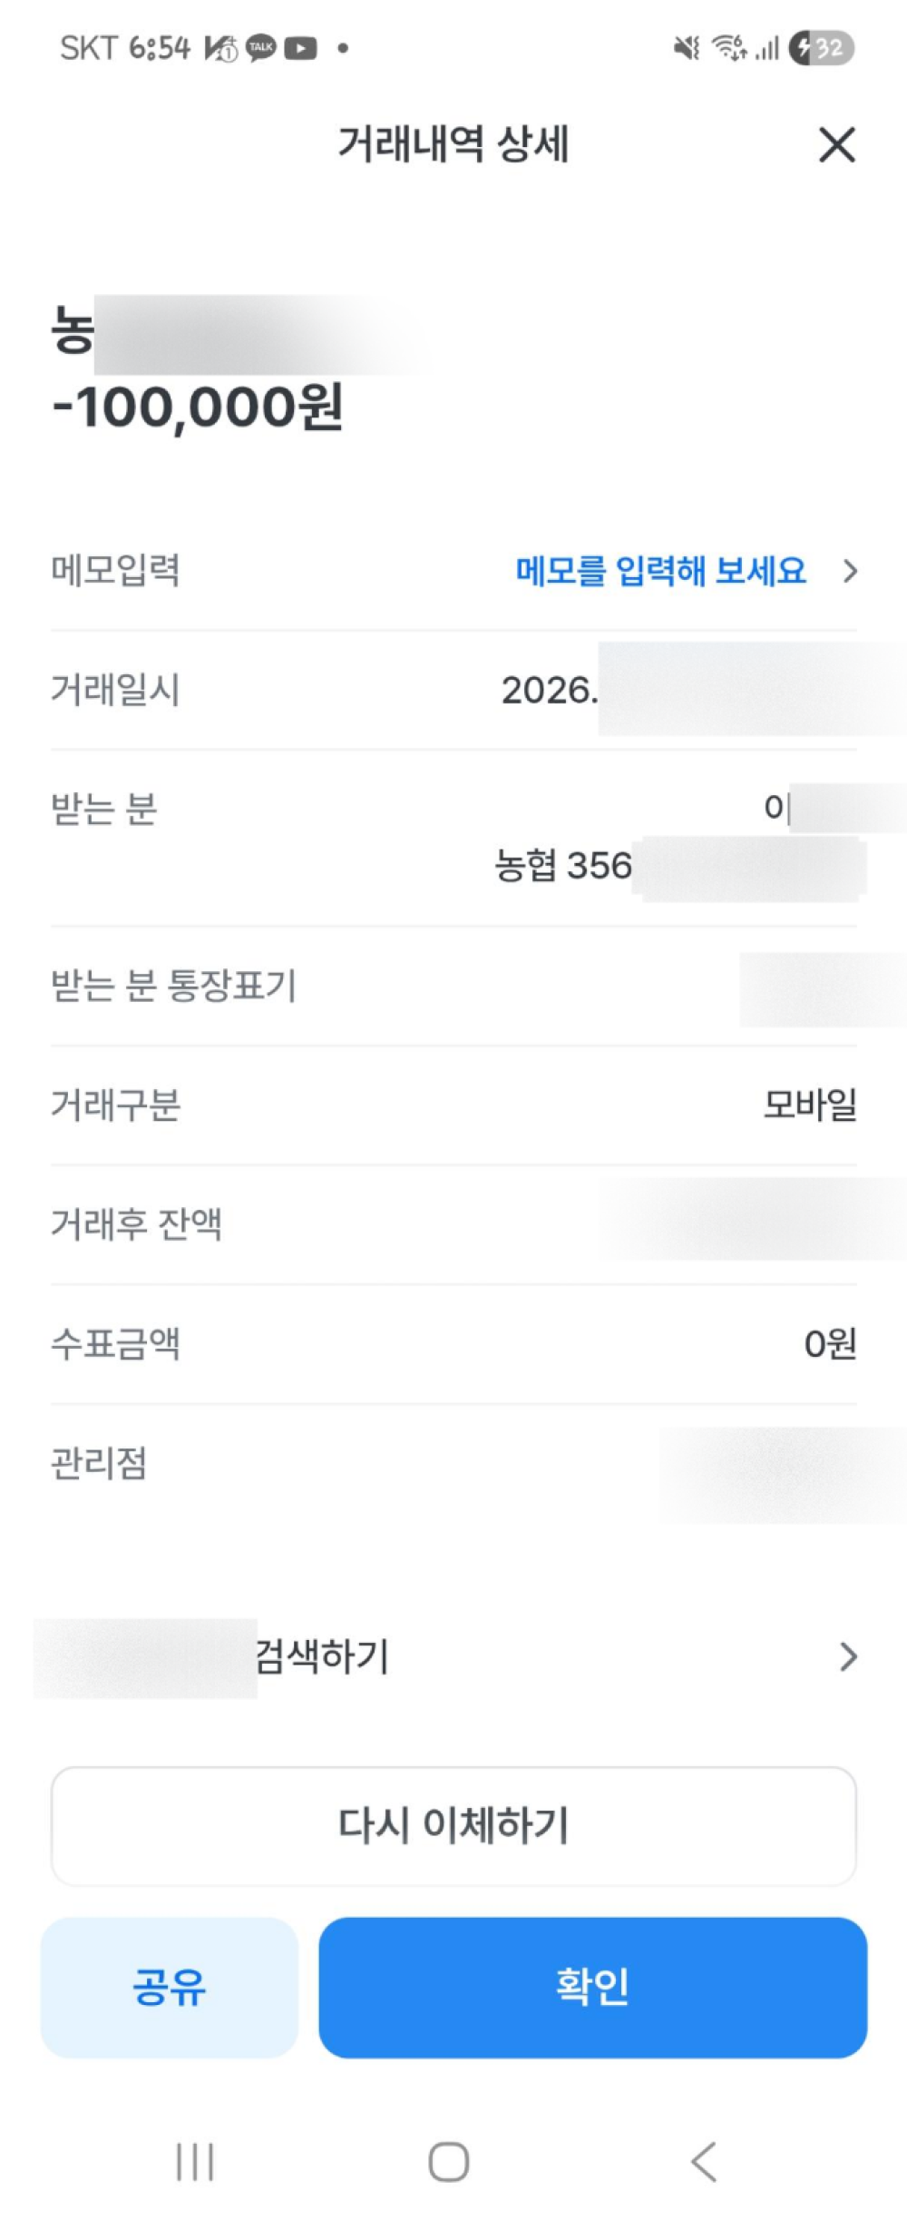Confirm with the 확인 button

592,1987
